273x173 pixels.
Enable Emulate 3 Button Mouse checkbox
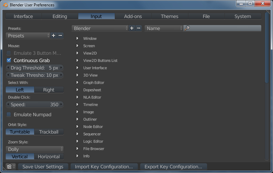point(9,53)
